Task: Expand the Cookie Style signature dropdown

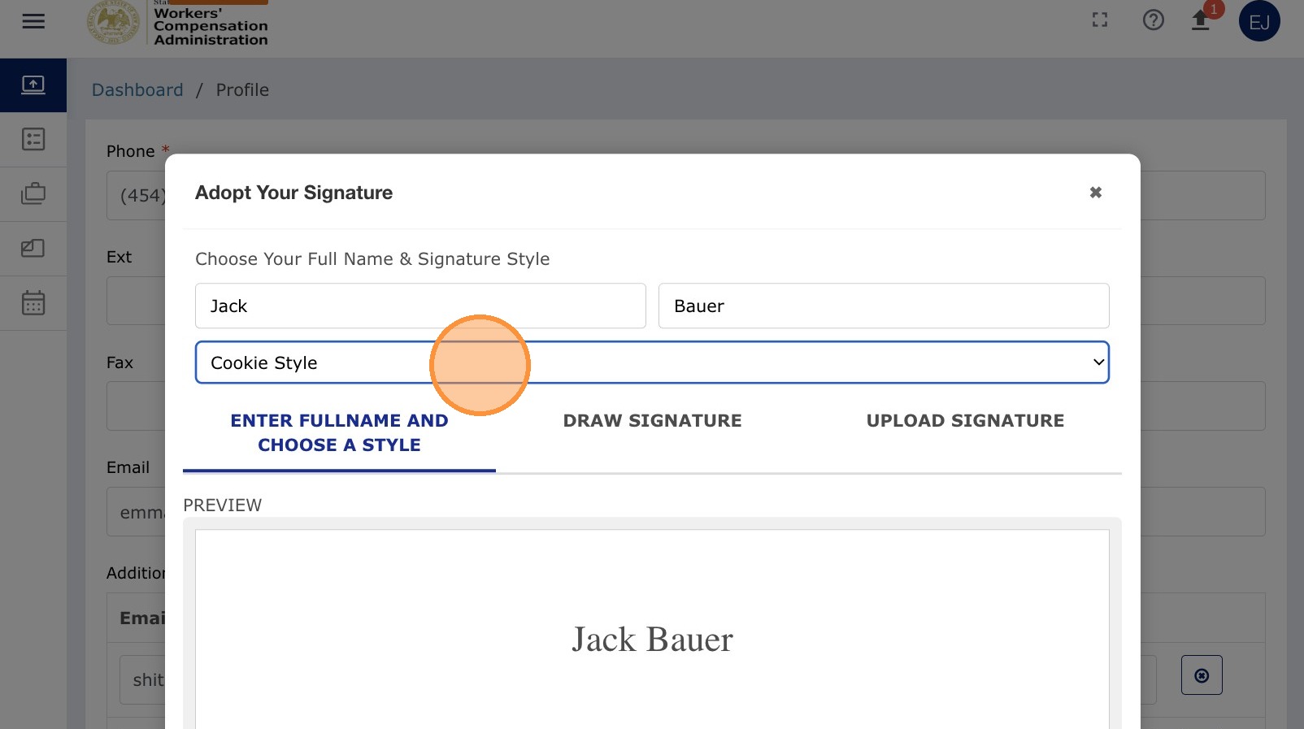Action: pos(652,362)
